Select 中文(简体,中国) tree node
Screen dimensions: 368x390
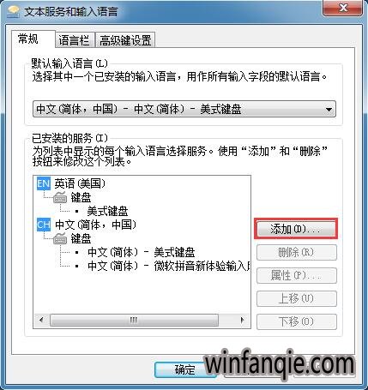[95, 225]
